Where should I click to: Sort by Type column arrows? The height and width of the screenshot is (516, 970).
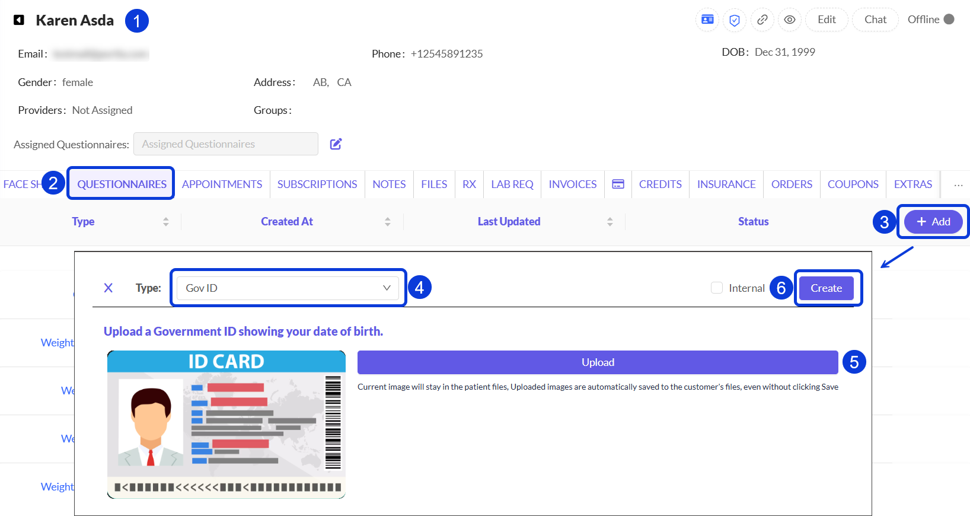pyautogui.click(x=166, y=222)
